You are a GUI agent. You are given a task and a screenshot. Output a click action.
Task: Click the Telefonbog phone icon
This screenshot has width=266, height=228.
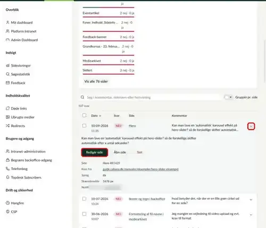pyautogui.click(x=7, y=169)
